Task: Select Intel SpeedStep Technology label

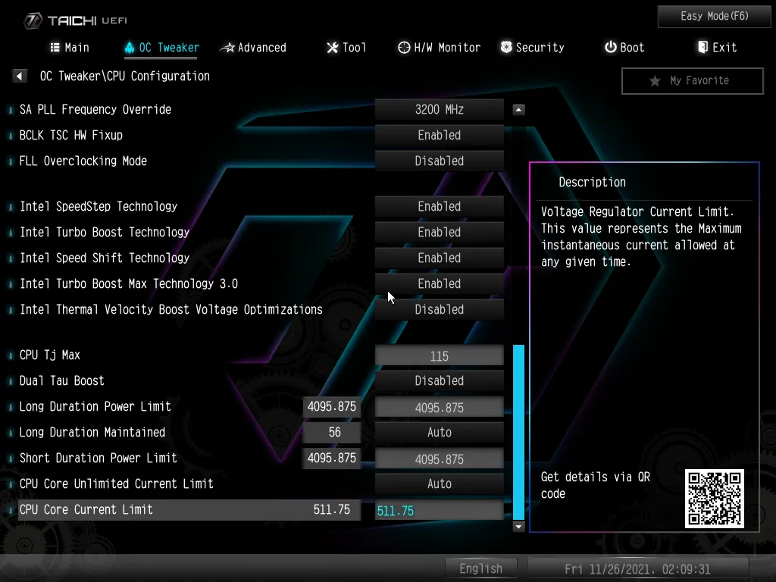Action: pyautogui.click(x=99, y=206)
